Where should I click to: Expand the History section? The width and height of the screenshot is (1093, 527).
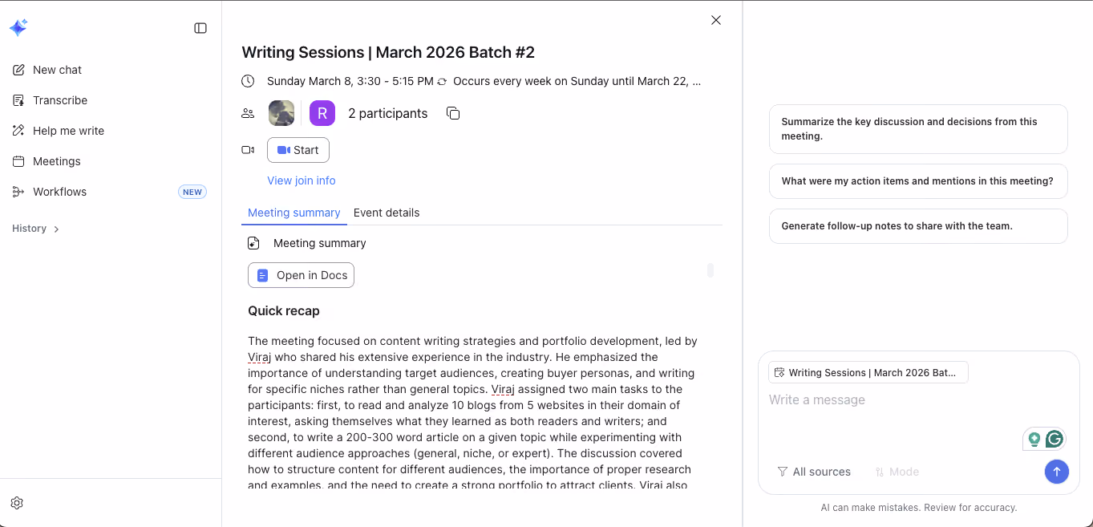click(36, 229)
